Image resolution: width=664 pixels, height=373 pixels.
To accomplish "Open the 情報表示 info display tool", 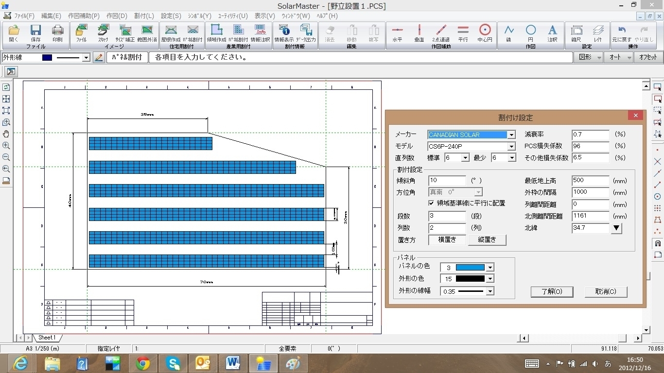I will point(283,33).
